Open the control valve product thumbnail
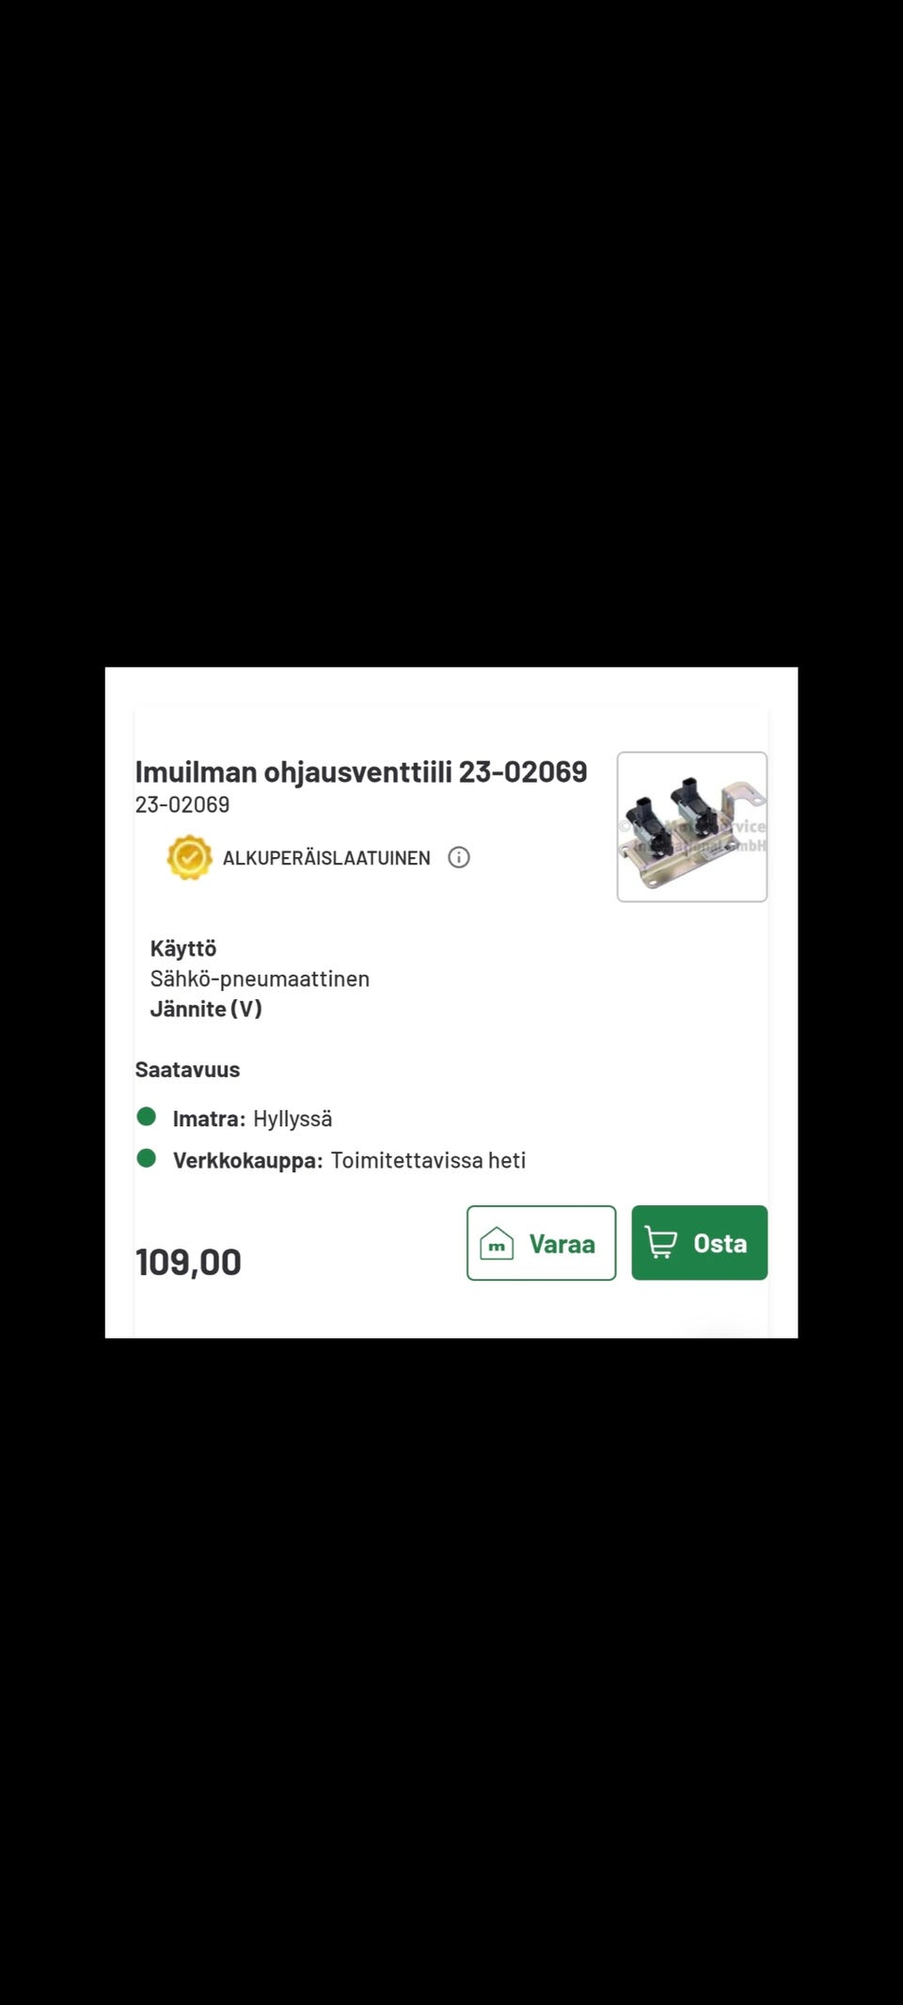Image resolution: width=903 pixels, height=2005 pixels. [692, 827]
